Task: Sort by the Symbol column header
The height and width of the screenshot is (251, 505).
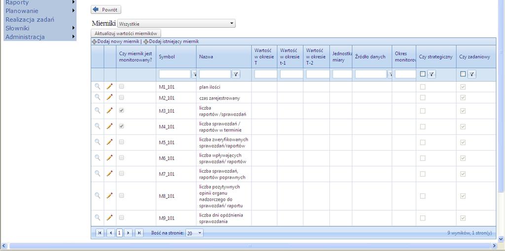Action: 167,57
